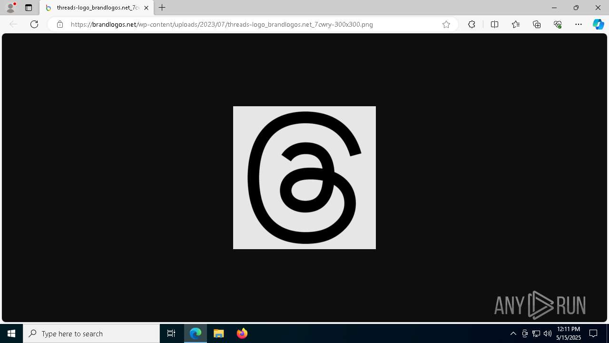609x343 pixels.
Task: Click the Threads logo image
Action: [x=304, y=178]
